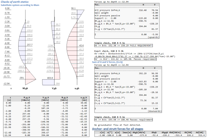Select the -6.00 depth axis label
The height and width of the screenshot is (138, 207).
(x=7, y=43)
